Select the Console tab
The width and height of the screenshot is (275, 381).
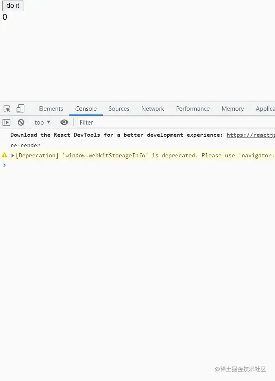(86, 109)
